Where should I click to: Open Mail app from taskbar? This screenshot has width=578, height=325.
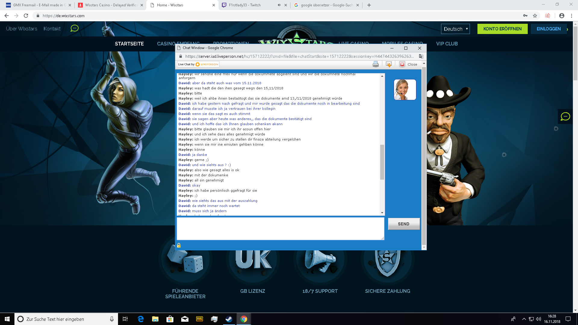pos(185,319)
